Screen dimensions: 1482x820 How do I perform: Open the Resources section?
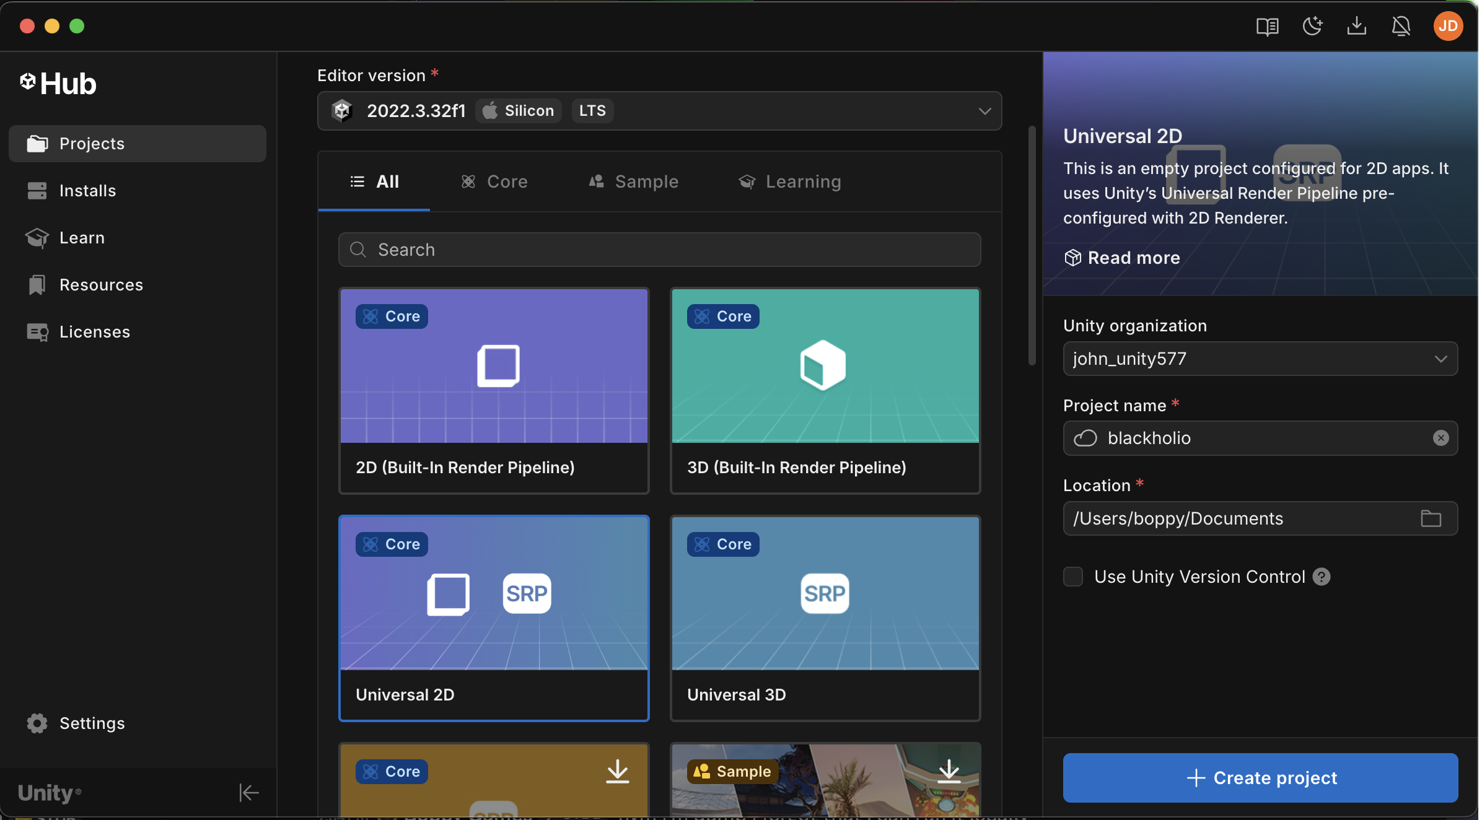click(x=101, y=285)
